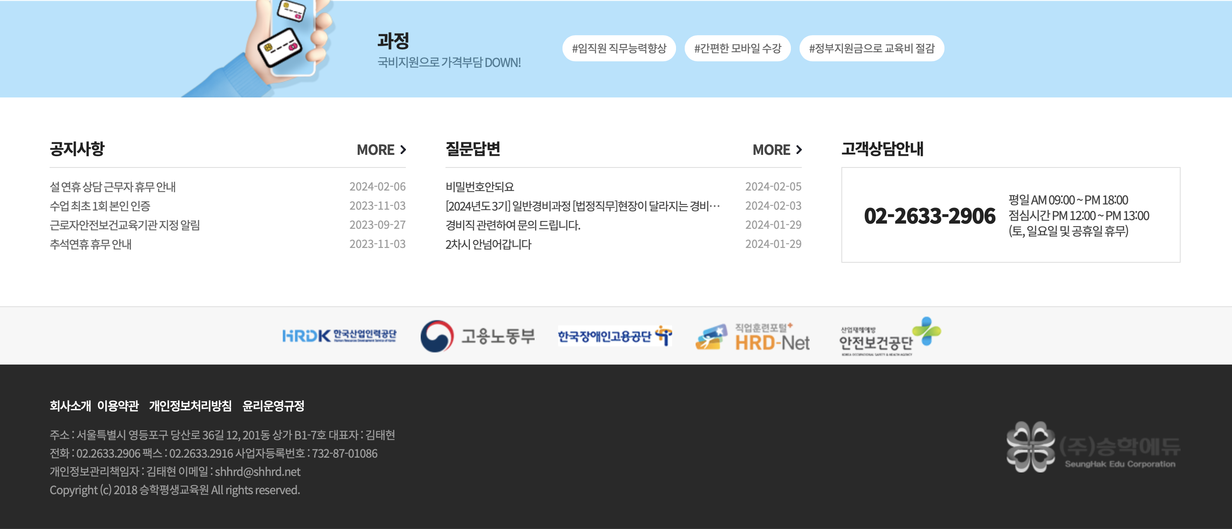This screenshot has width=1232, height=529.
Task: Open the 비밀번호안되요 question post
Action: (x=479, y=187)
